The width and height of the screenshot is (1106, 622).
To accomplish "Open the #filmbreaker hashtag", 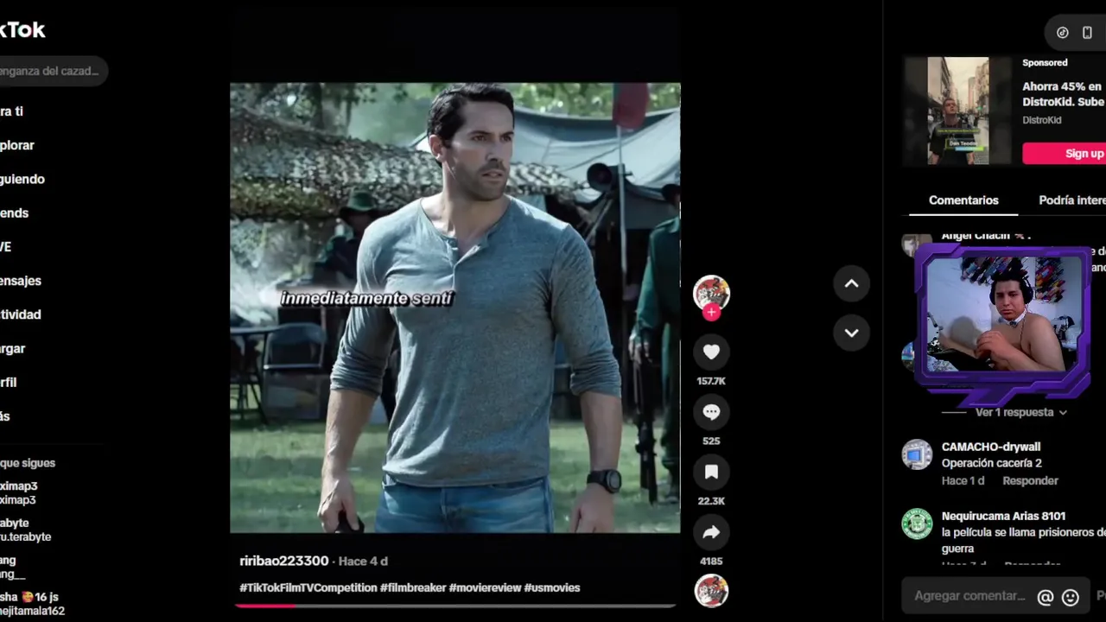I will click(x=413, y=587).
